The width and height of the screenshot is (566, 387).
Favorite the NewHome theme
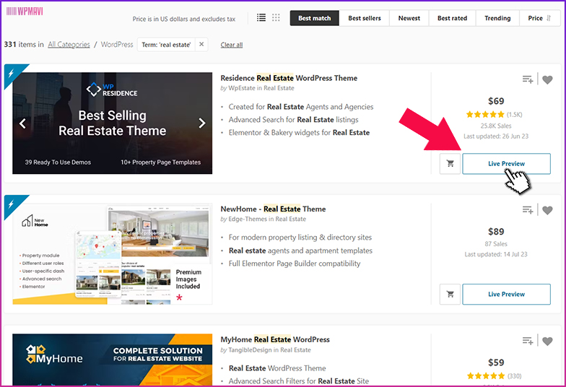point(547,210)
